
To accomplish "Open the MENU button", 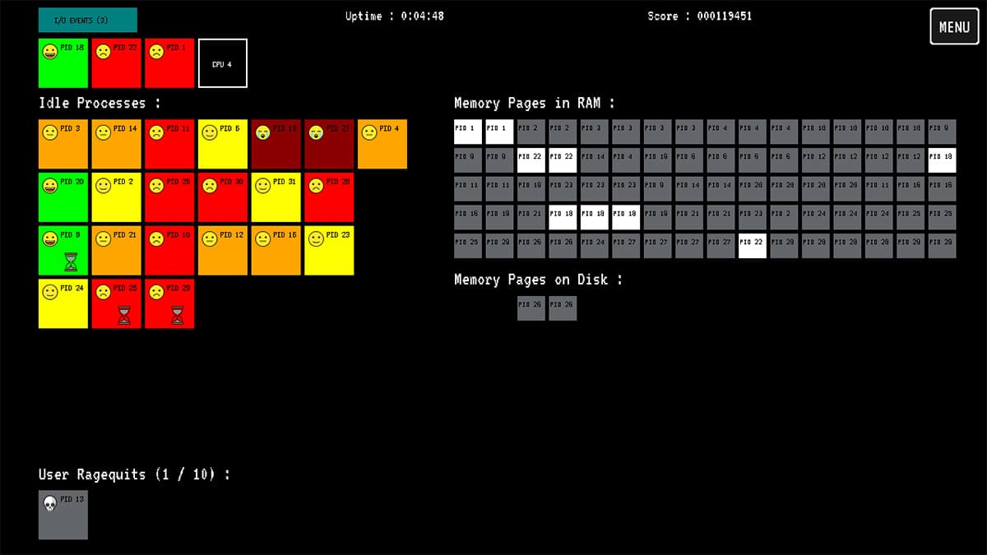I will point(954,26).
